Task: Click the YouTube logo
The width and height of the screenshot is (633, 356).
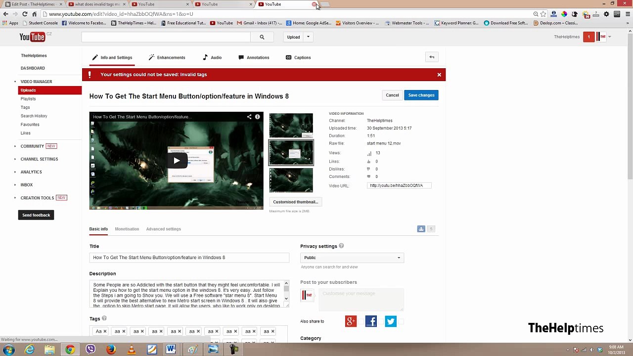Action: 32,37
